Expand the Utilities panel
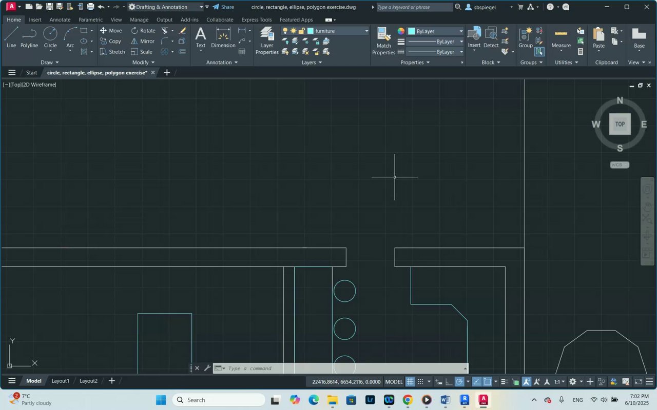The height and width of the screenshot is (410, 657). pos(567,63)
